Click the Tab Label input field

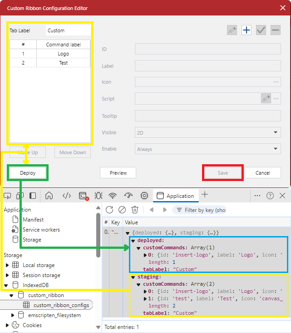pyautogui.click(x=68, y=30)
